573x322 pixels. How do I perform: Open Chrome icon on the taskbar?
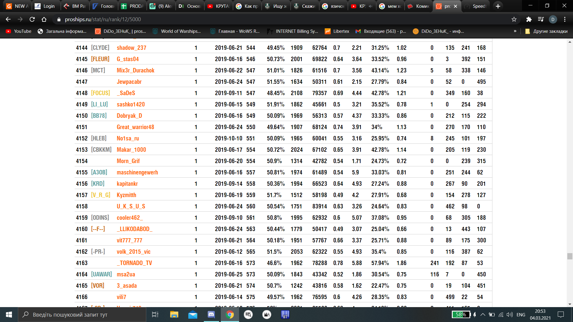coord(230,315)
